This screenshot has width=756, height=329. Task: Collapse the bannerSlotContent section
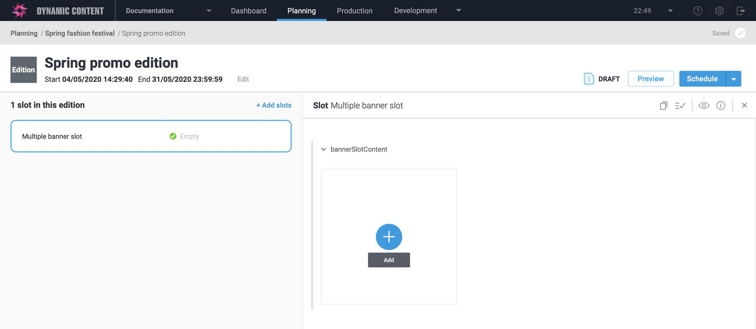[x=323, y=149]
